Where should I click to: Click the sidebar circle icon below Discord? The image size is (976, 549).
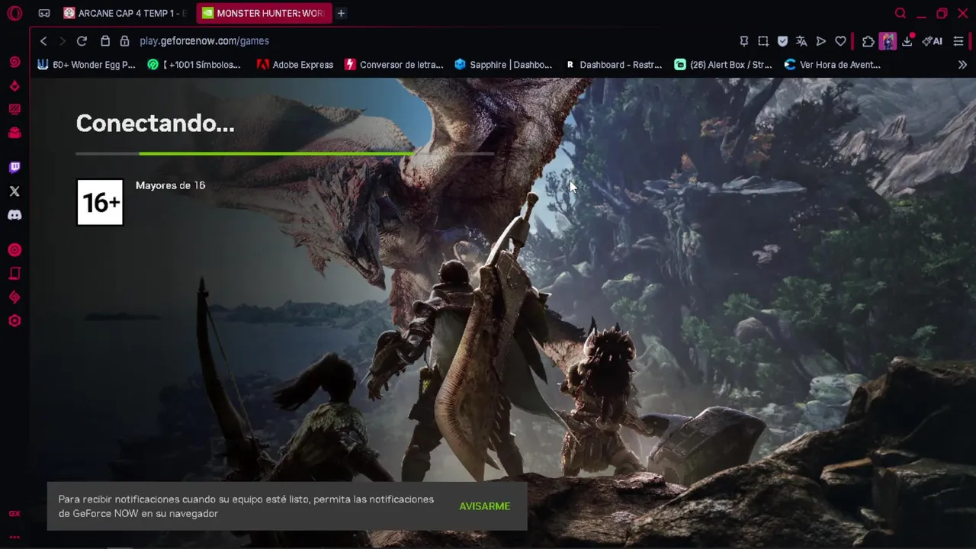14,250
